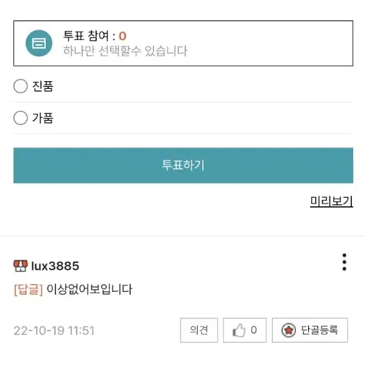
Task: Click the 의견 opinion button
Action: point(199,330)
